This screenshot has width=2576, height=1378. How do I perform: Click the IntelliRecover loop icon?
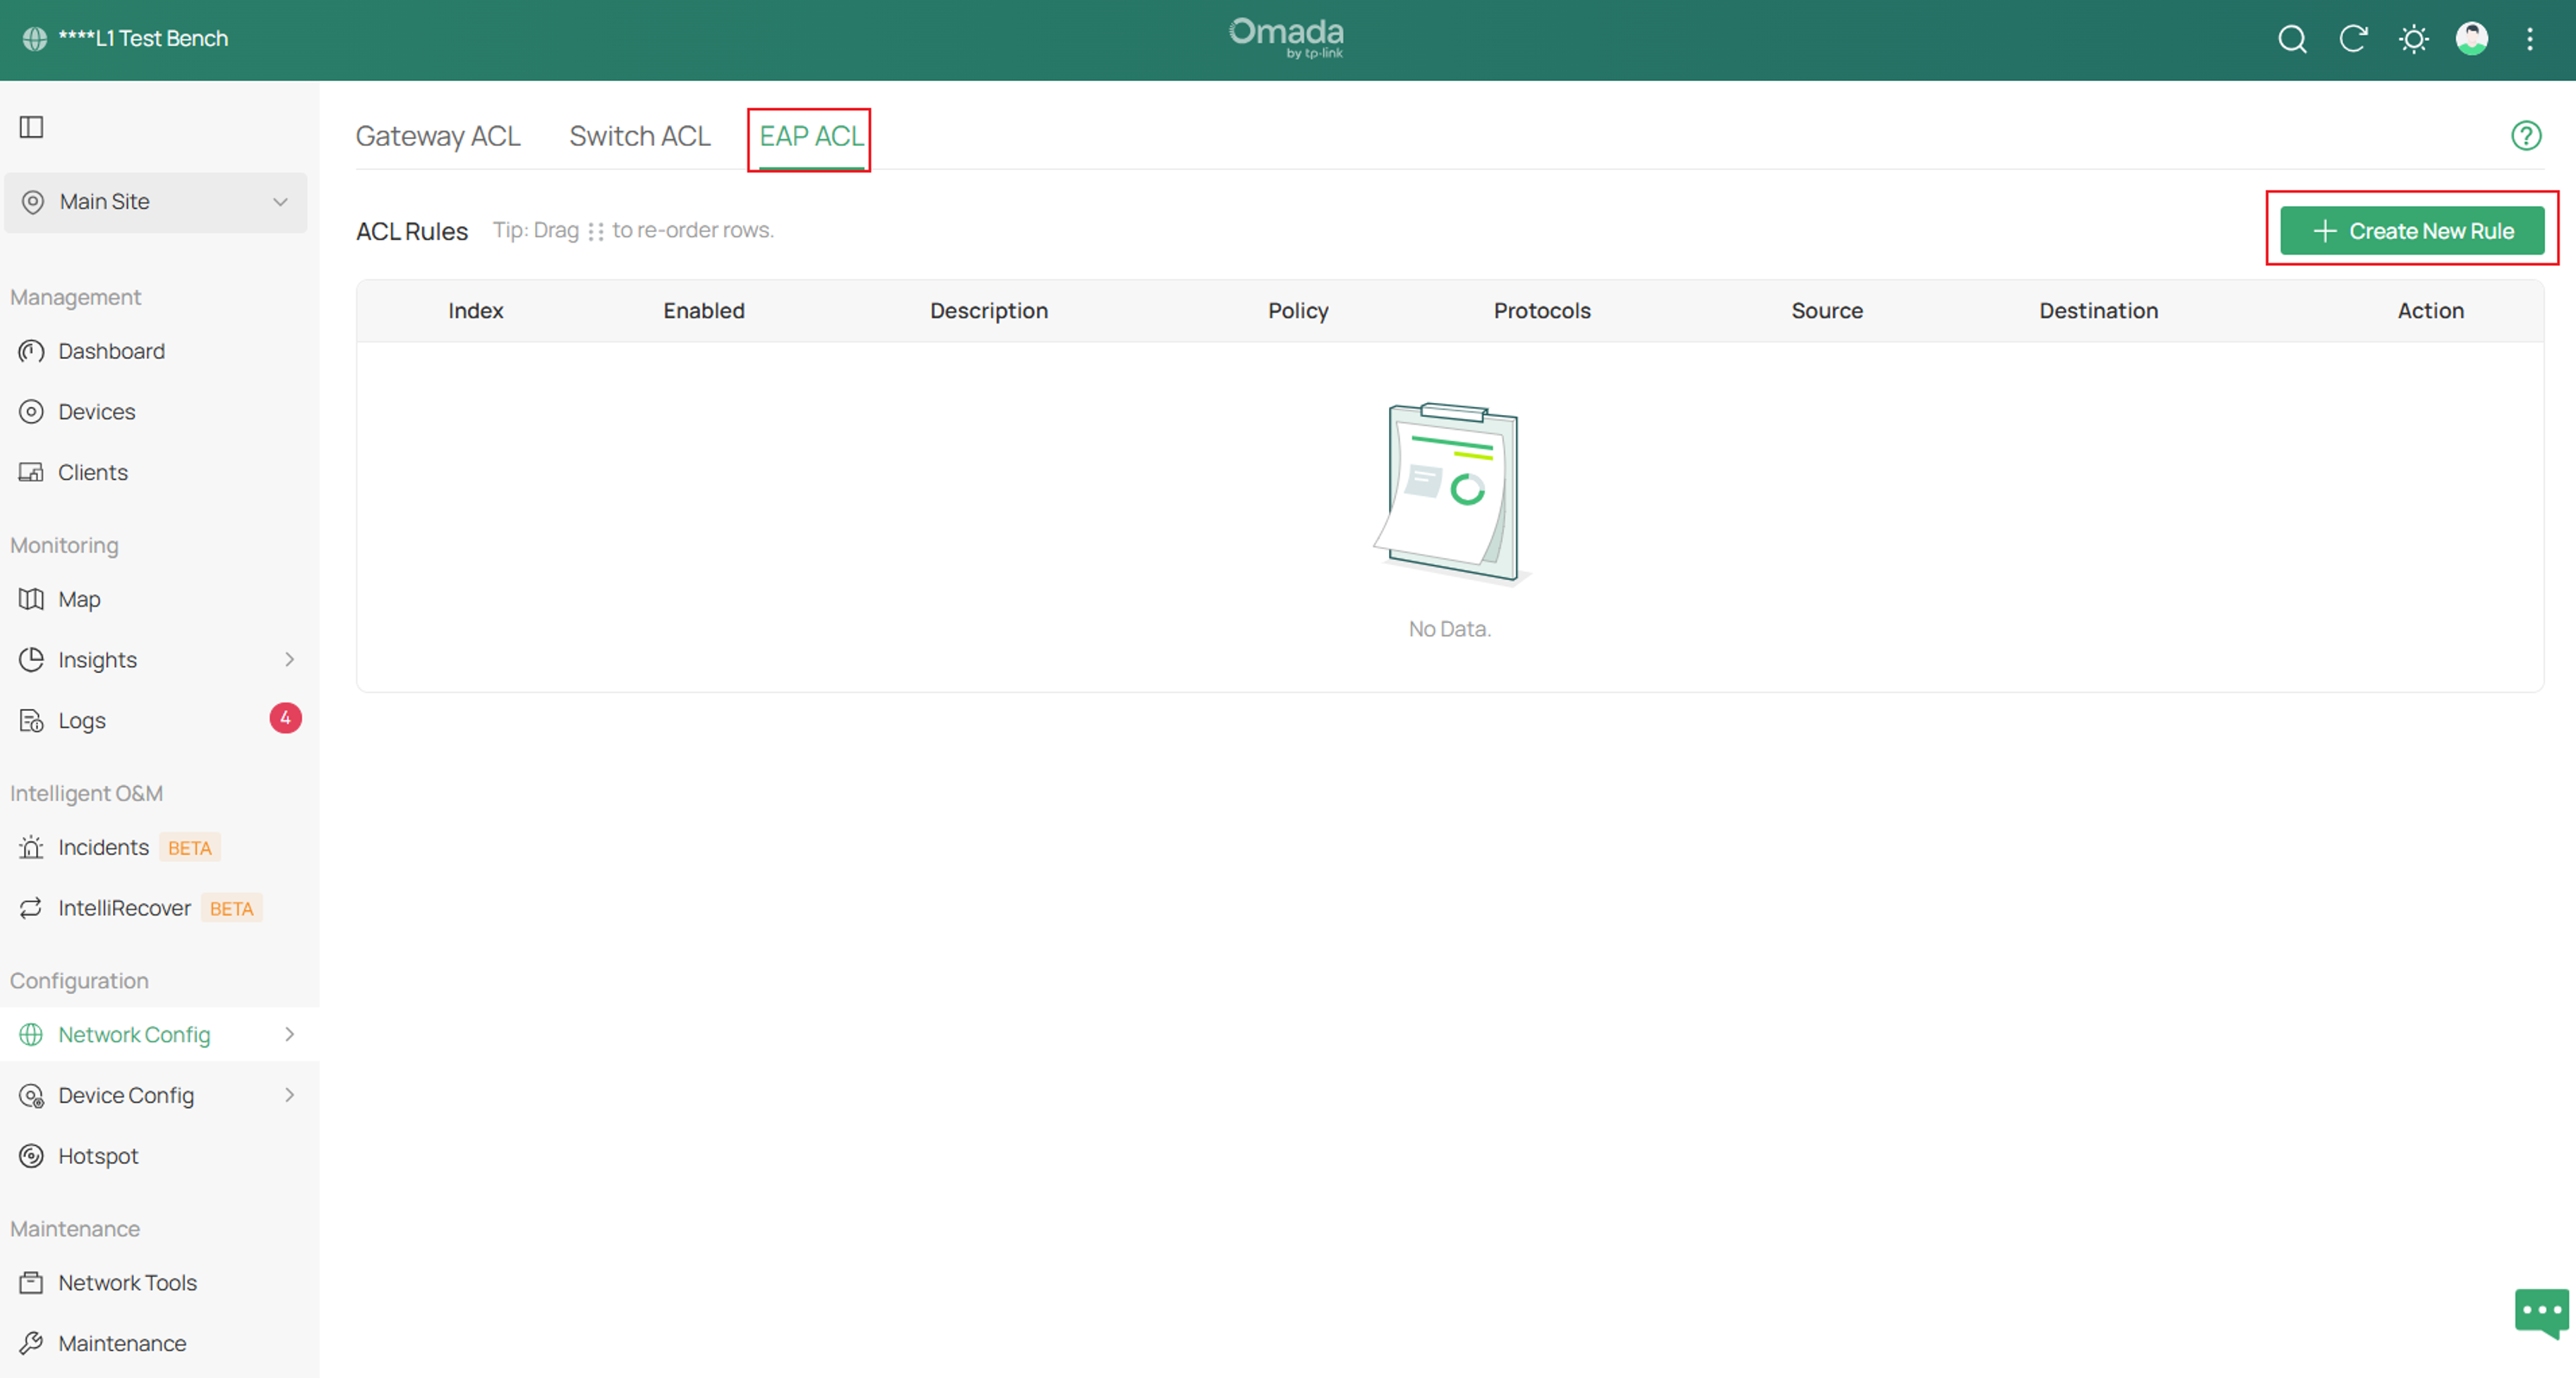click(x=32, y=908)
